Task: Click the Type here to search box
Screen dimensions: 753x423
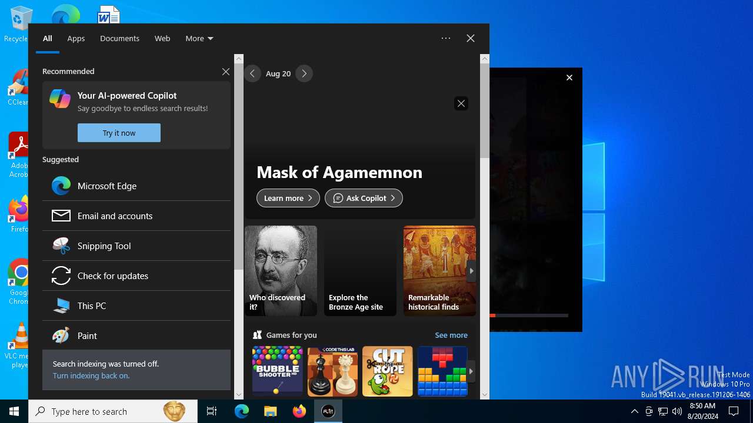Action: click(x=113, y=411)
